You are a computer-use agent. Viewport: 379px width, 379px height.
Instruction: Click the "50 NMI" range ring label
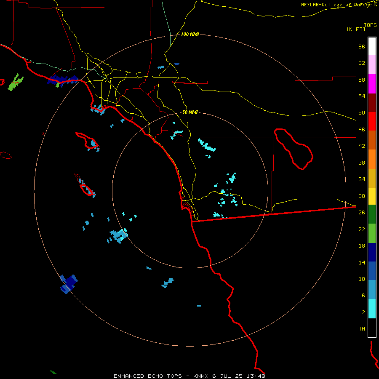point(190,112)
